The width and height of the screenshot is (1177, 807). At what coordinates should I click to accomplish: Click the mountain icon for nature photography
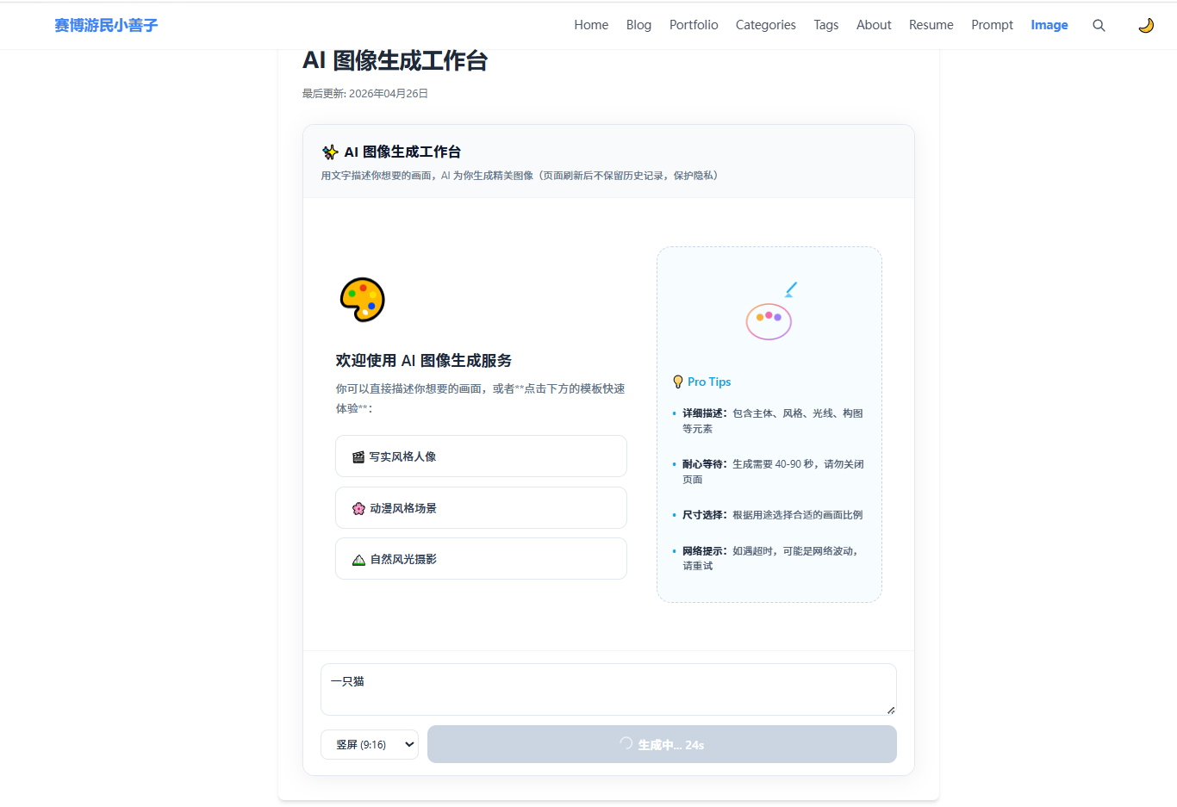click(358, 560)
